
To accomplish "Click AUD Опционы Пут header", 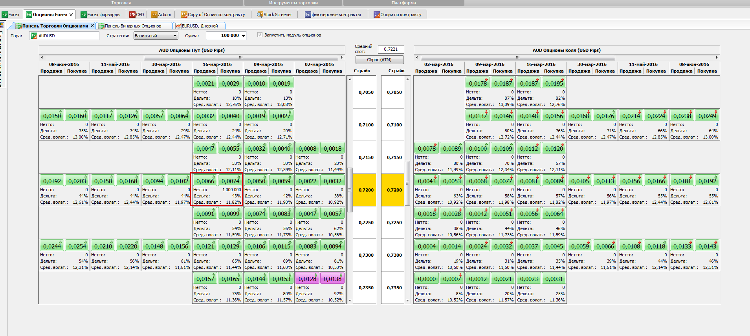I will tap(192, 50).
